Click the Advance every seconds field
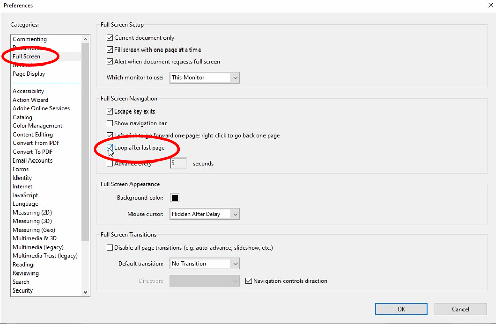496x324 pixels. click(x=178, y=164)
